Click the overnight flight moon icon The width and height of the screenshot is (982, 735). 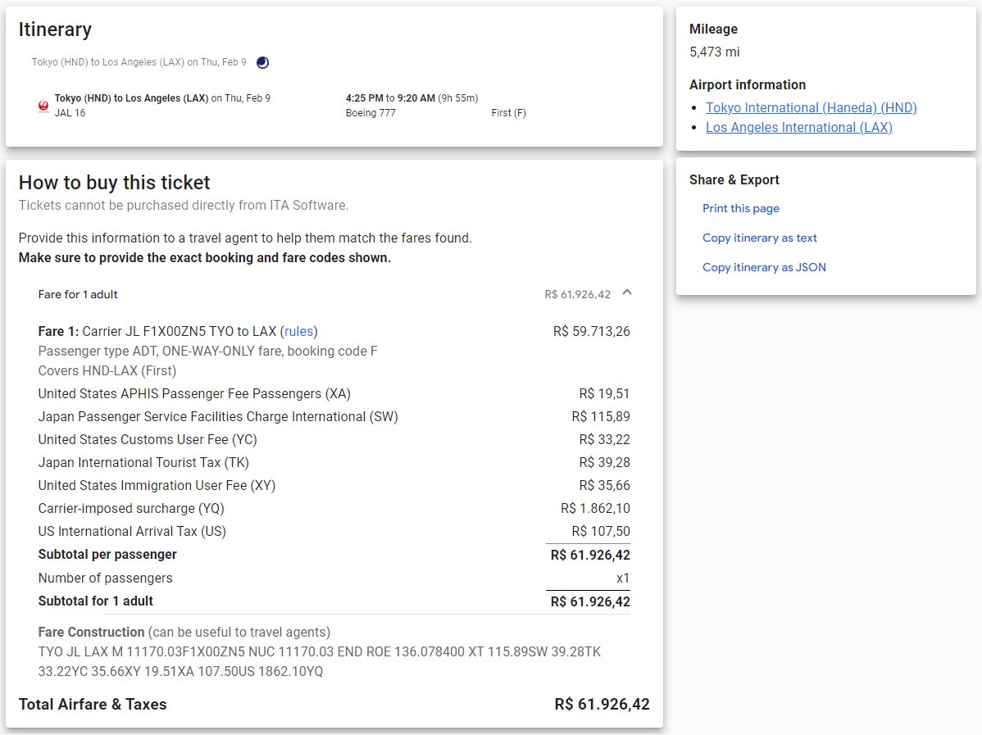[263, 62]
